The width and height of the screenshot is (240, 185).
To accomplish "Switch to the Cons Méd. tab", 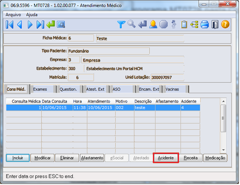I will coord(16,89).
